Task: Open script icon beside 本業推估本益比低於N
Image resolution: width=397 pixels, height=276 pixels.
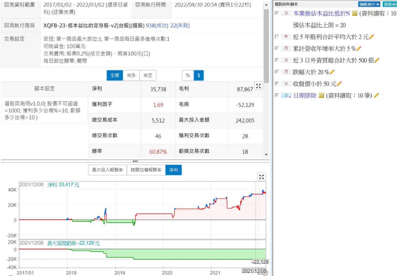Action: [355, 13]
